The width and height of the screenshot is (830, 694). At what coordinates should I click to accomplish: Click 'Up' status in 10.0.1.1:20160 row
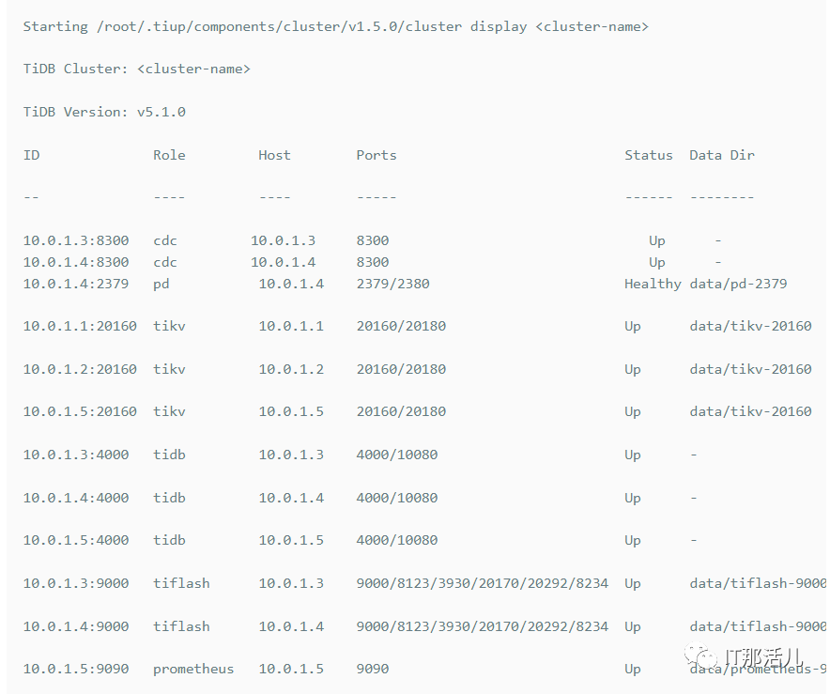(633, 327)
